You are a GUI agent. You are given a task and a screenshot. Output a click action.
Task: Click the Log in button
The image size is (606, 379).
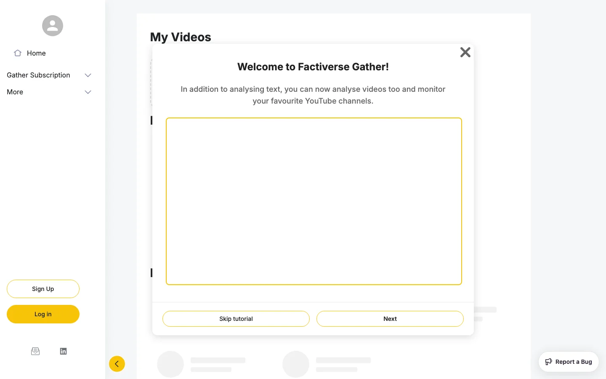pyautogui.click(x=43, y=314)
